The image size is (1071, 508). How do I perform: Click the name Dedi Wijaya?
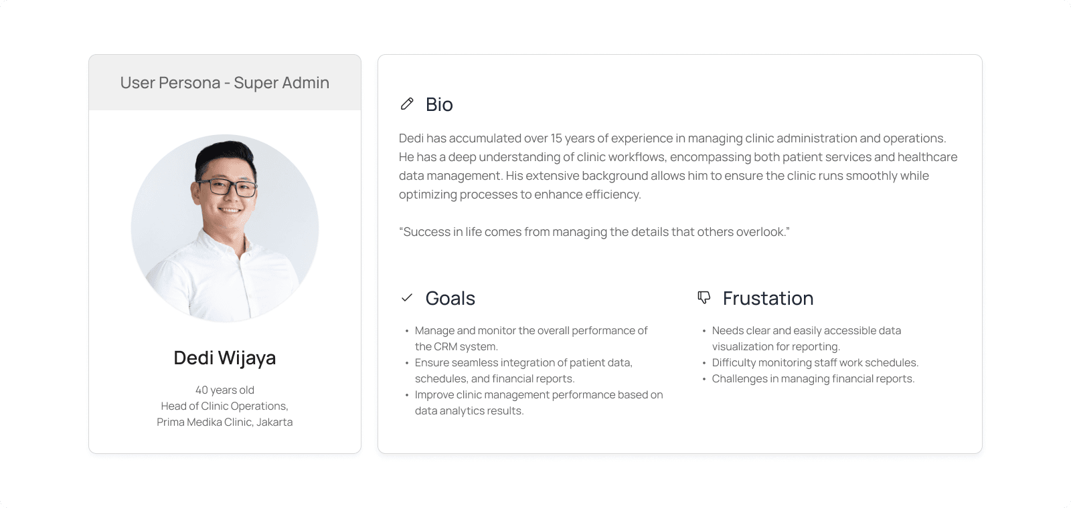pyautogui.click(x=225, y=358)
